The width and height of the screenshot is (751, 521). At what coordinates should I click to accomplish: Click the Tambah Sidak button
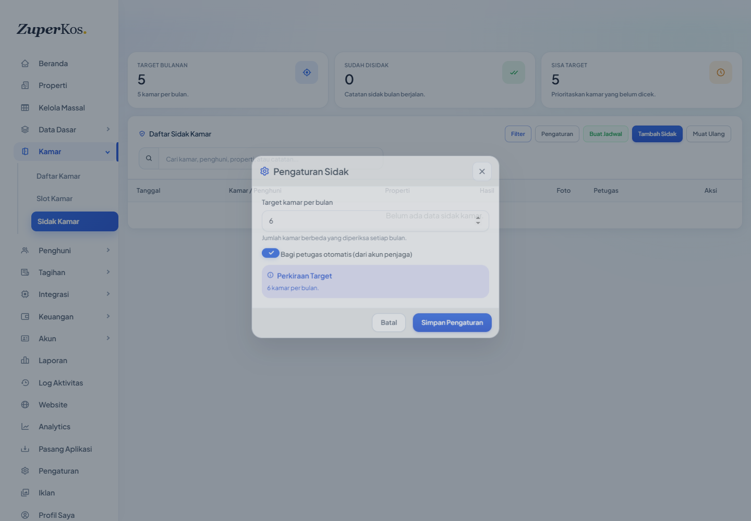(657, 134)
